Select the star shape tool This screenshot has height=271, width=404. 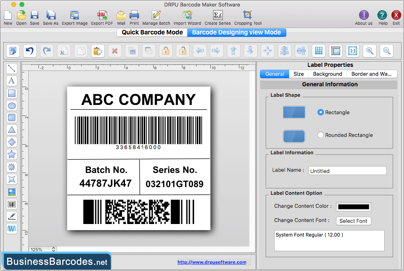12,155
